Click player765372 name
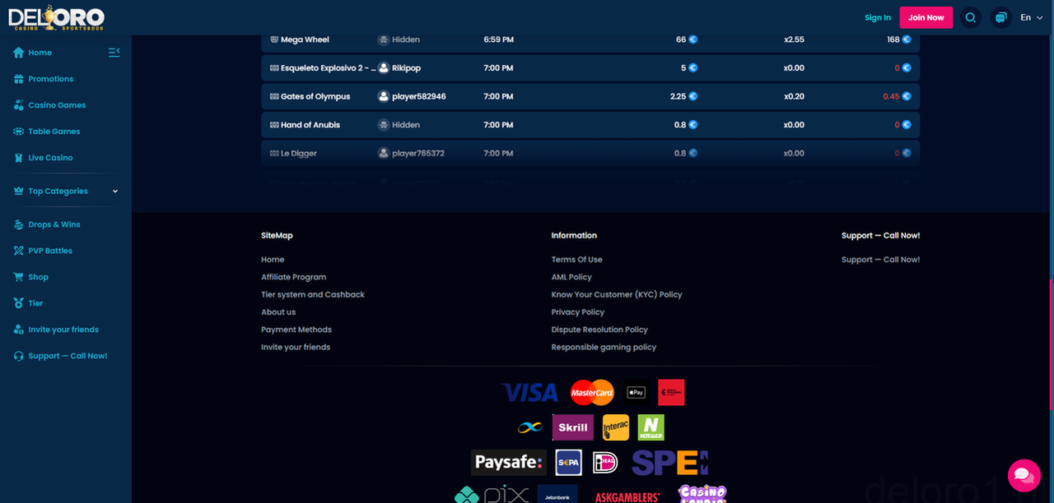This screenshot has height=503, width=1054. pyautogui.click(x=418, y=153)
